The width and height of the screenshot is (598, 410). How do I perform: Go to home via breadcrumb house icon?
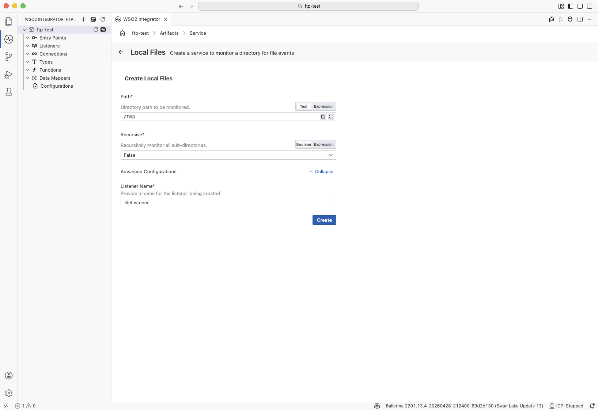[122, 33]
